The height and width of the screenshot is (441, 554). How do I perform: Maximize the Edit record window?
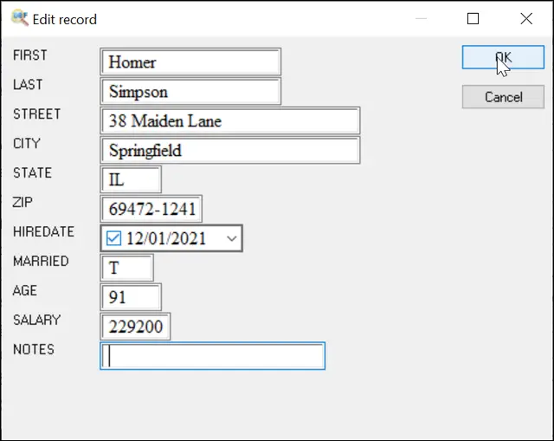tap(473, 19)
